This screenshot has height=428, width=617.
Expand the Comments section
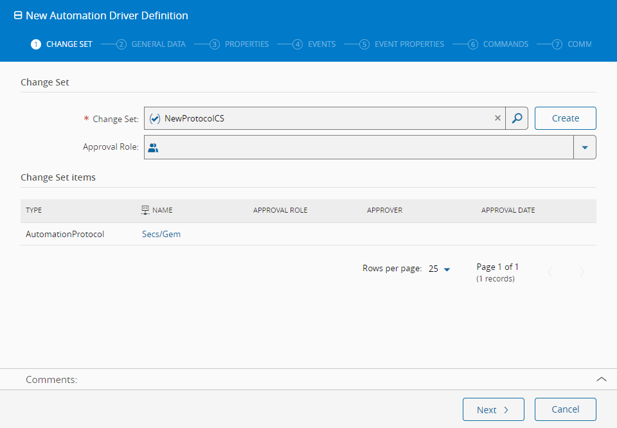(601, 379)
